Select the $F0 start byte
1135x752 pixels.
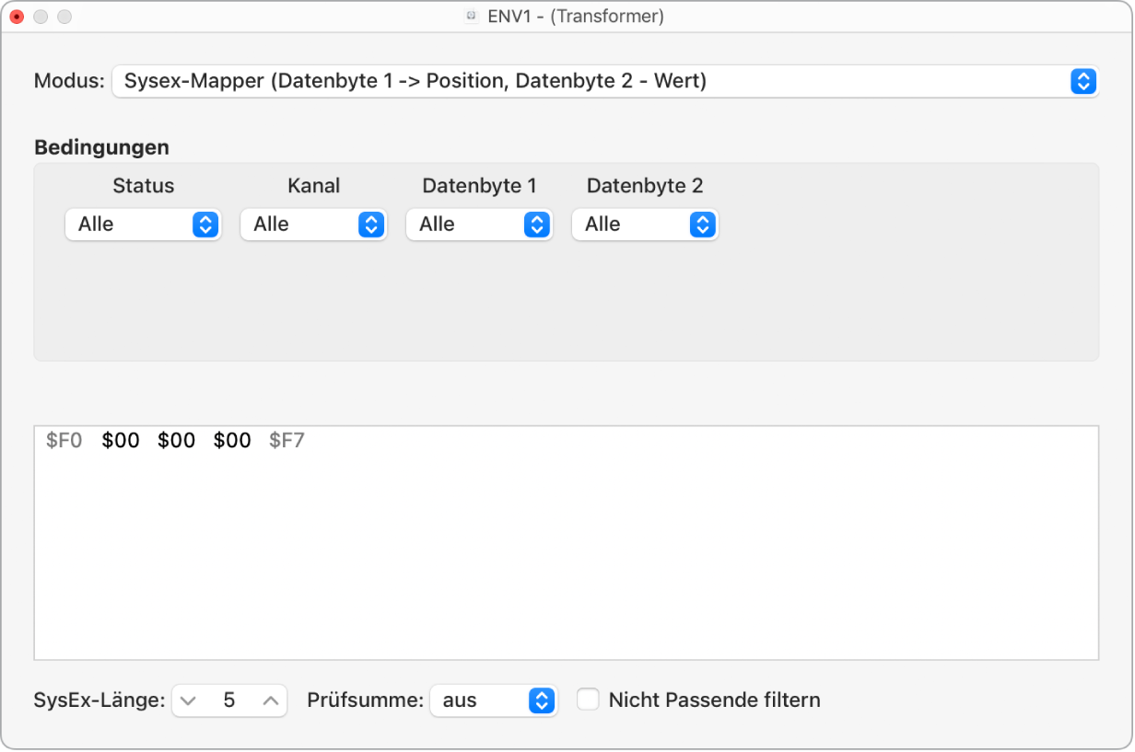[x=65, y=440]
